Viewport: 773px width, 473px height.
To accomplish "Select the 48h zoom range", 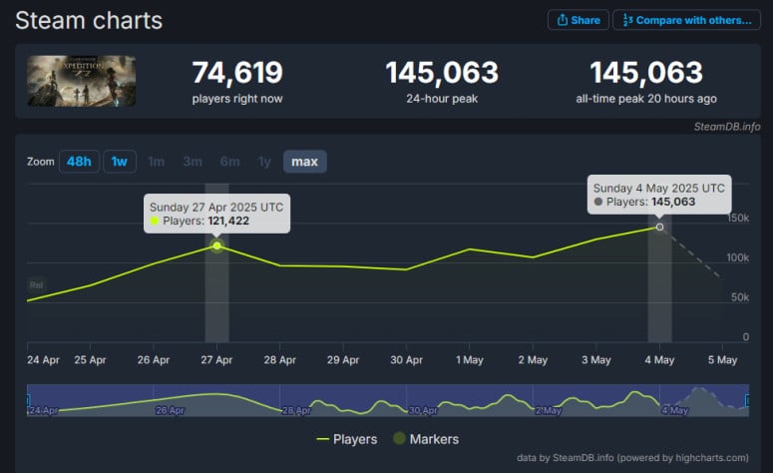I will [x=79, y=162].
